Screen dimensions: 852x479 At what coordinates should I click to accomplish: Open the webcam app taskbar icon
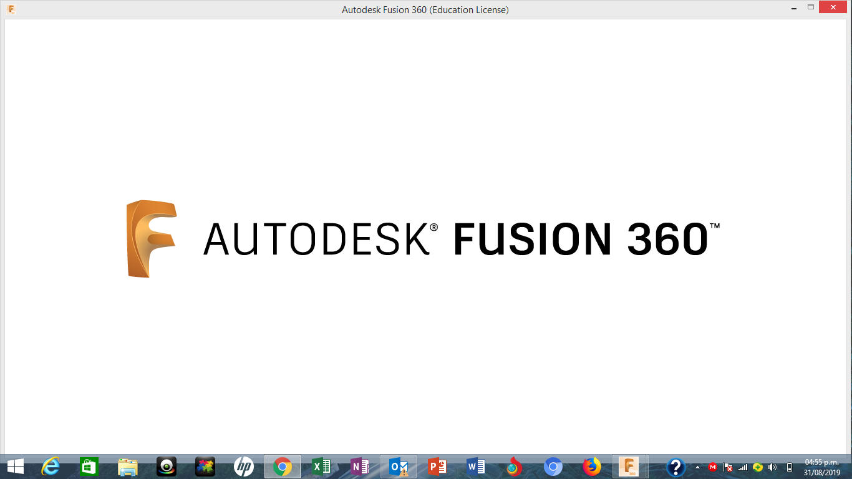(167, 467)
